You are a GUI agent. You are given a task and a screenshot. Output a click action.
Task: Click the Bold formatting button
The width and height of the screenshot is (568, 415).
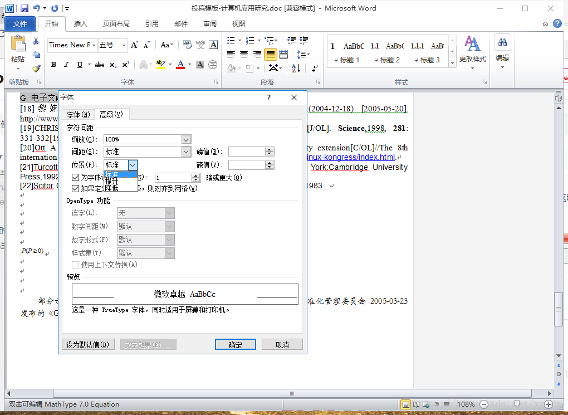(53, 65)
